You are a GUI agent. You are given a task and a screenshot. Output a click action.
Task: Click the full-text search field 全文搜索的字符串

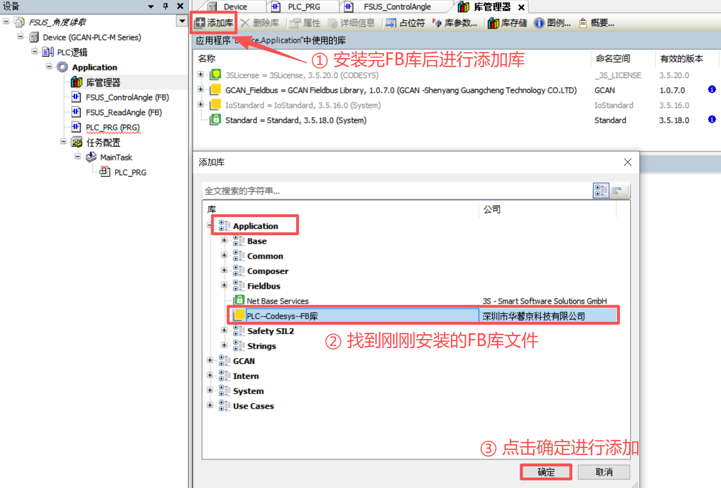coord(397,190)
